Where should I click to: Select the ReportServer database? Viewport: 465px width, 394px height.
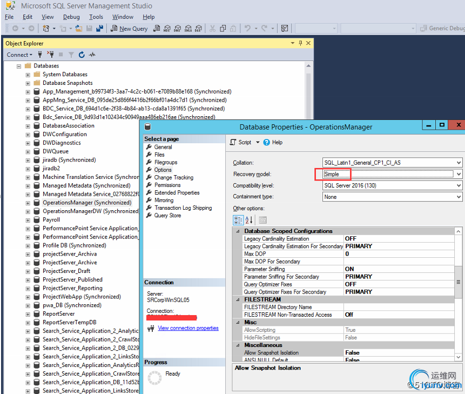click(59, 314)
